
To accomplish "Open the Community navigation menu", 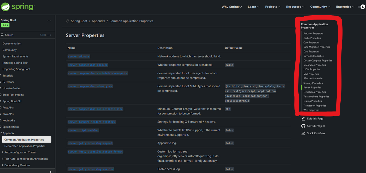I will point(320,7).
